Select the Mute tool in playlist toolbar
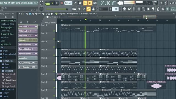 tap(36, 14)
